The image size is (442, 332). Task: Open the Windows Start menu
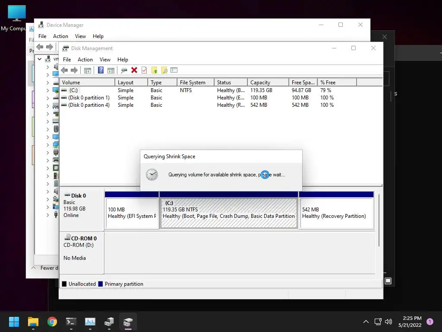[x=14, y=322]
